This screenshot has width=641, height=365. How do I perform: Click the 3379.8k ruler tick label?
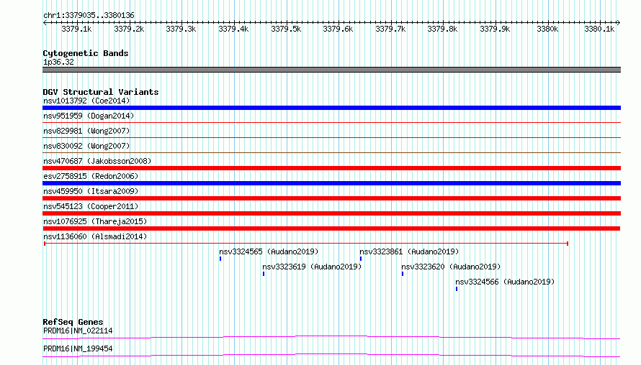(442, 29)
